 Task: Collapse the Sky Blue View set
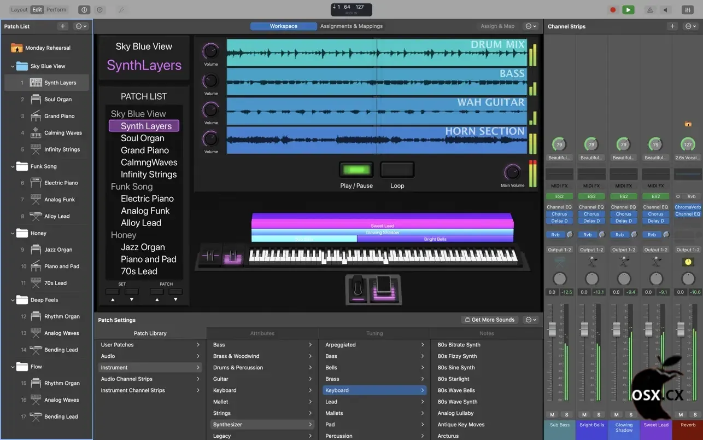pyautogui.click(x=13, y=66)
